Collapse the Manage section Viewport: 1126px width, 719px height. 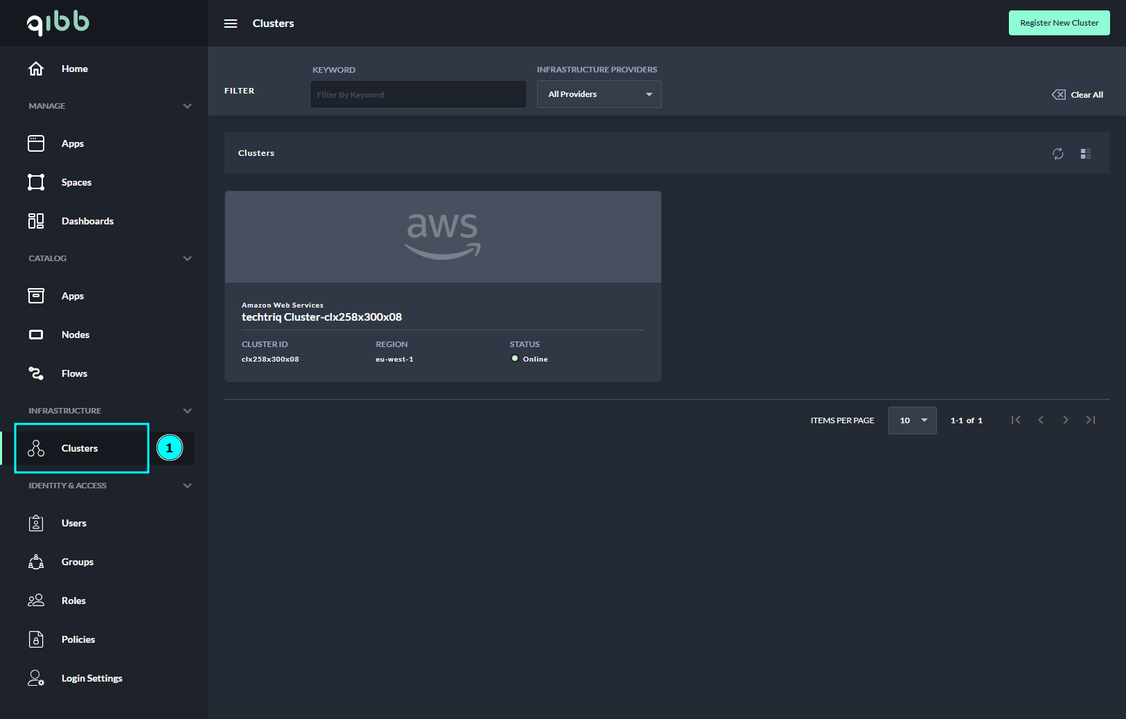point(187,106)
